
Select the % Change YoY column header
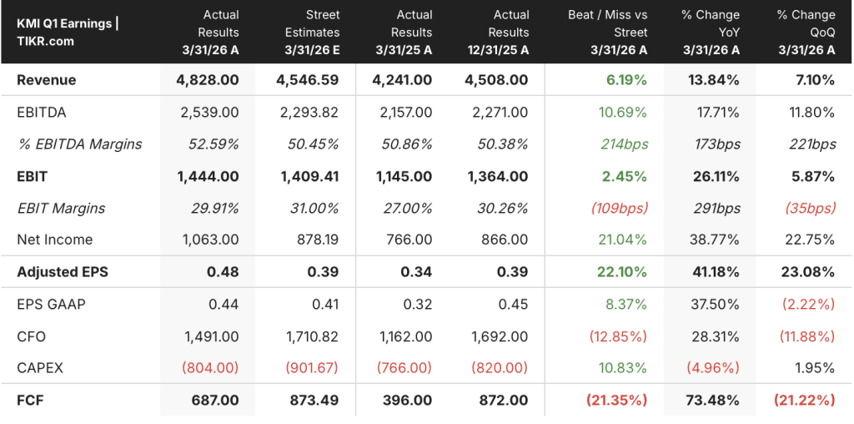click(711, 33)
